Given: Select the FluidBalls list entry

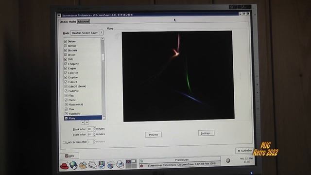Looking at the screenshot, I should 74,113.
